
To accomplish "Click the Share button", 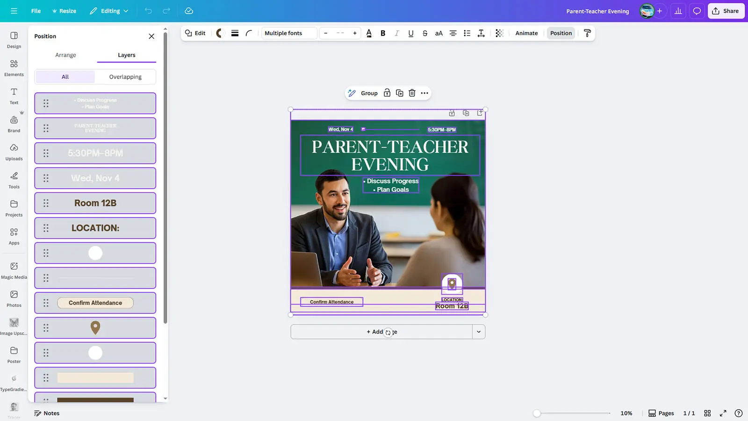I will coord(726,11).
